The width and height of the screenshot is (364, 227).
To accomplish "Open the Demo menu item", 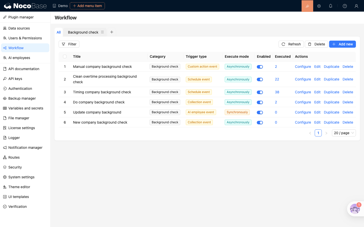I will point(60,6).
